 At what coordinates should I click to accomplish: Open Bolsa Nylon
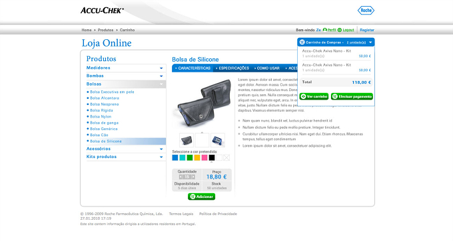[x=101, y=117]
